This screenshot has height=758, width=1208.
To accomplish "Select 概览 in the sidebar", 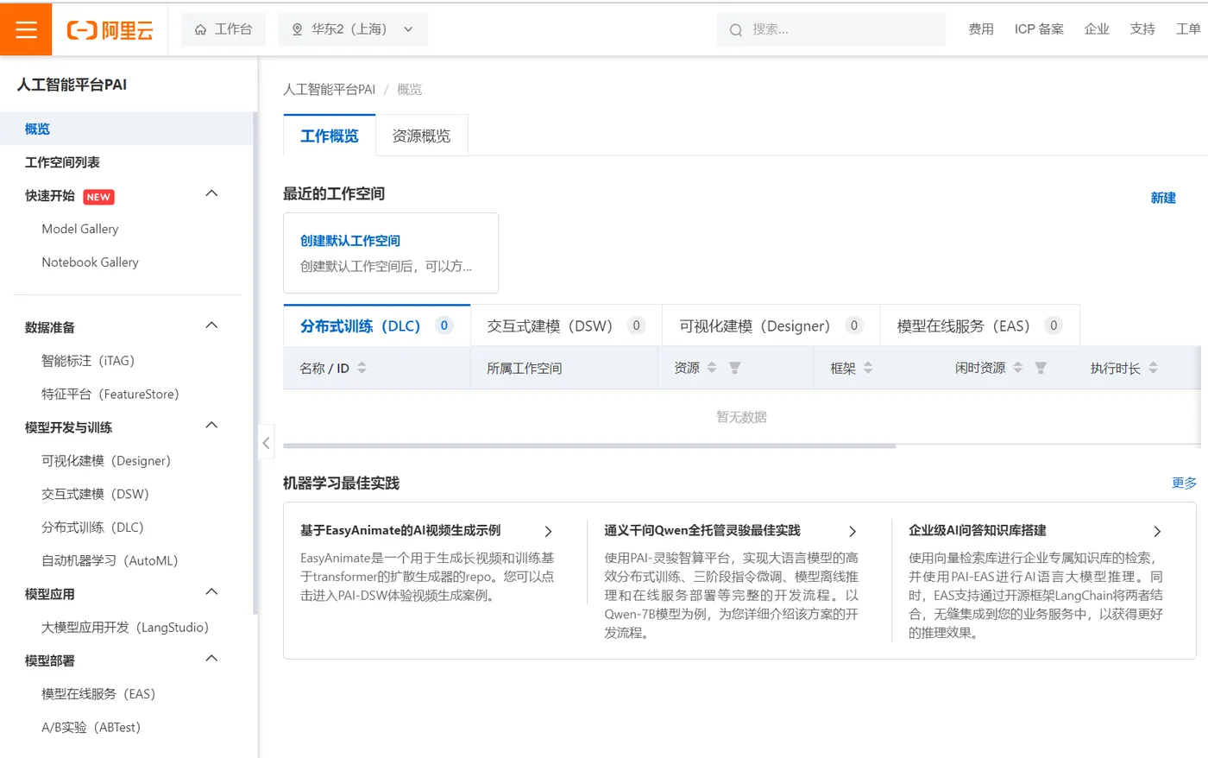I will click(127, 129).
